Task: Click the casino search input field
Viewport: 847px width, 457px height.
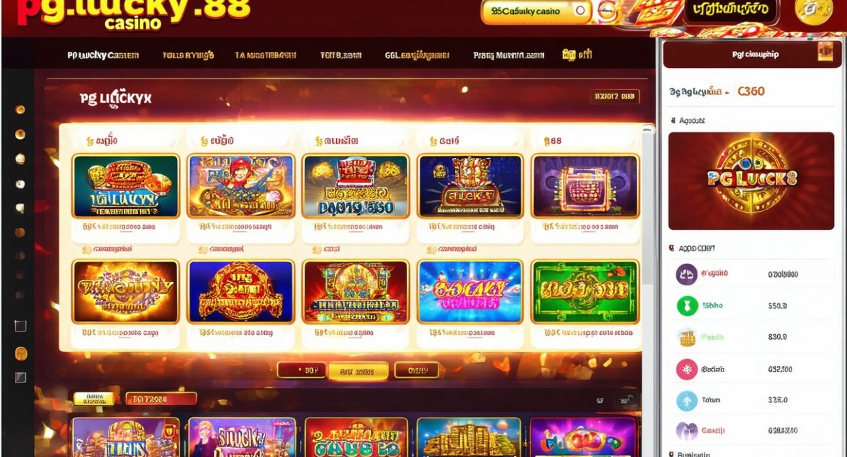Action: (x=536, y=12)
